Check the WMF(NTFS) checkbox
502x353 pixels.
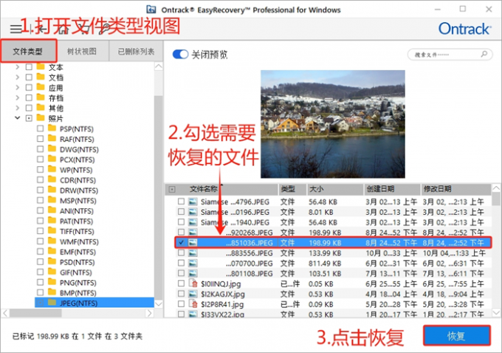coord(40,241)
